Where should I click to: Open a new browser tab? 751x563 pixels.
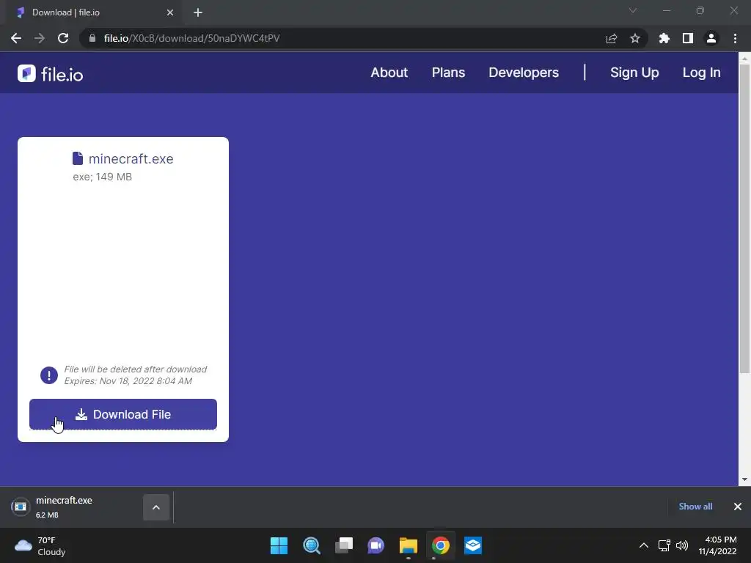tap(198, 12)
